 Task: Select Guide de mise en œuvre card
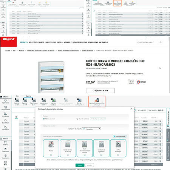coord(68,148)
